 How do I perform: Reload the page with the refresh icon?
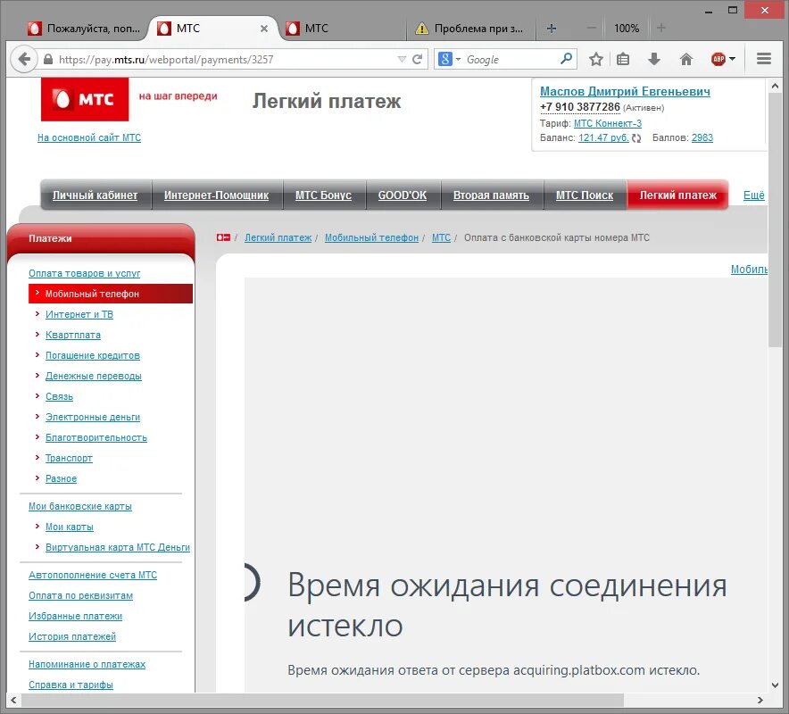click(x=417, y=60)
